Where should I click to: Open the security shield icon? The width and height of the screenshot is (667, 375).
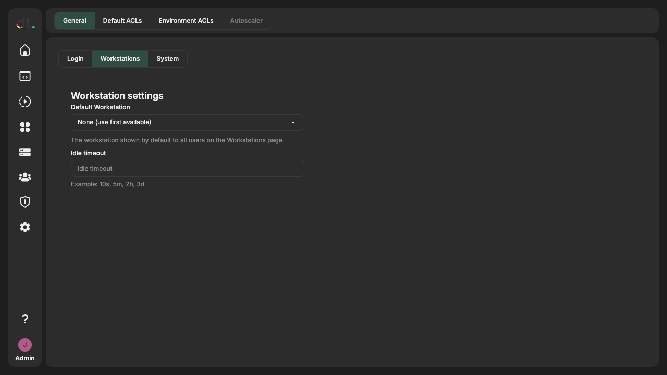[x=24, y=202]
